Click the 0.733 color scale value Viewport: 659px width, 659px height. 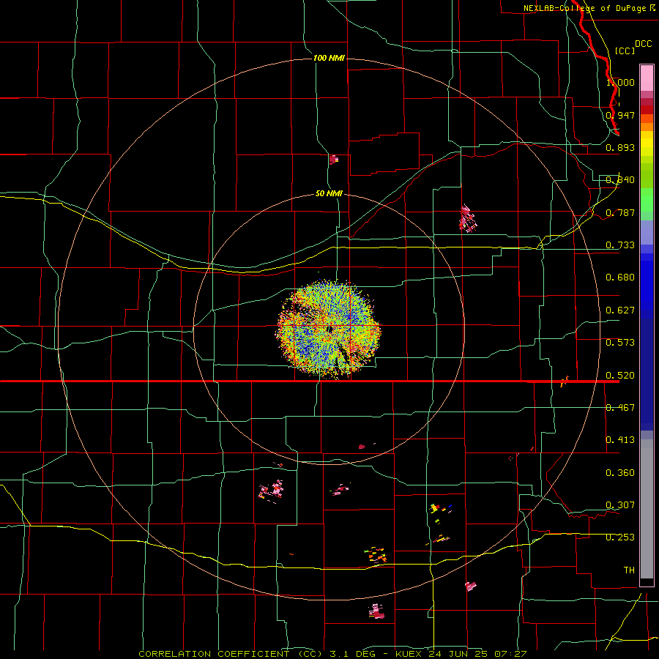tap(620, 245)
